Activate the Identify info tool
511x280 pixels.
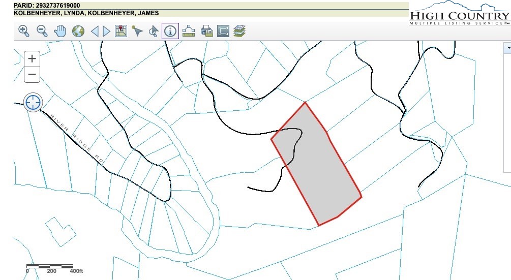170,32
